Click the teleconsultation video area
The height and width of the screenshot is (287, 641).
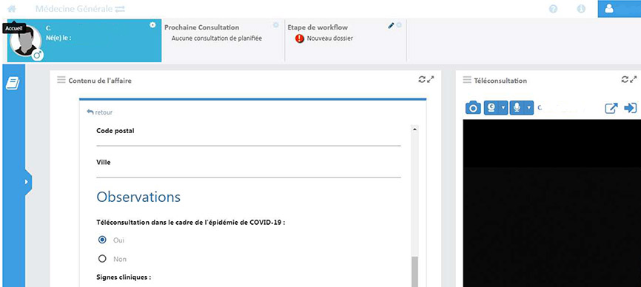pyautogui.click(x=552, y=203)
